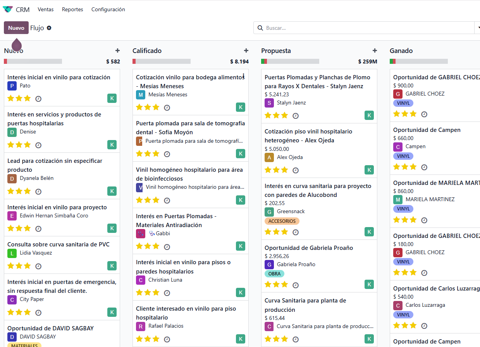Screen dimensions: 480x347
Task: Click the Propuesta column header
Action: point(276,51)
